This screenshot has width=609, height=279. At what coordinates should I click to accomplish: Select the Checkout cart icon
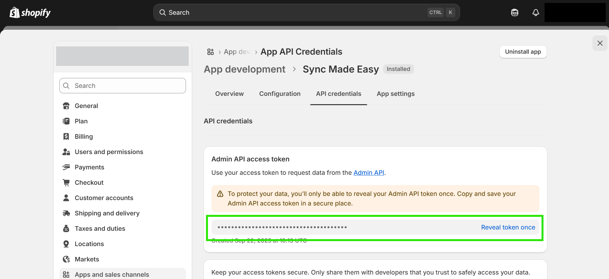click(x=66, y=182)
